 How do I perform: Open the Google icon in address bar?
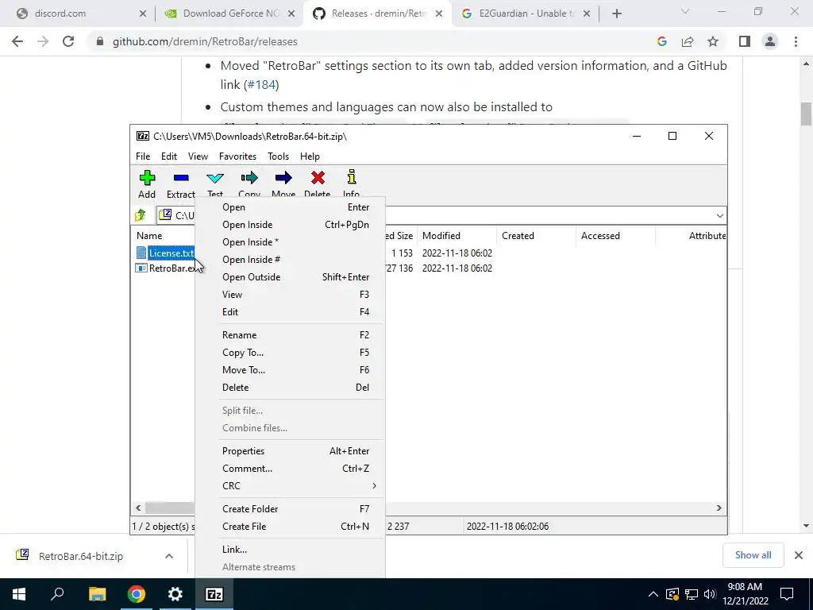[661, 41]
